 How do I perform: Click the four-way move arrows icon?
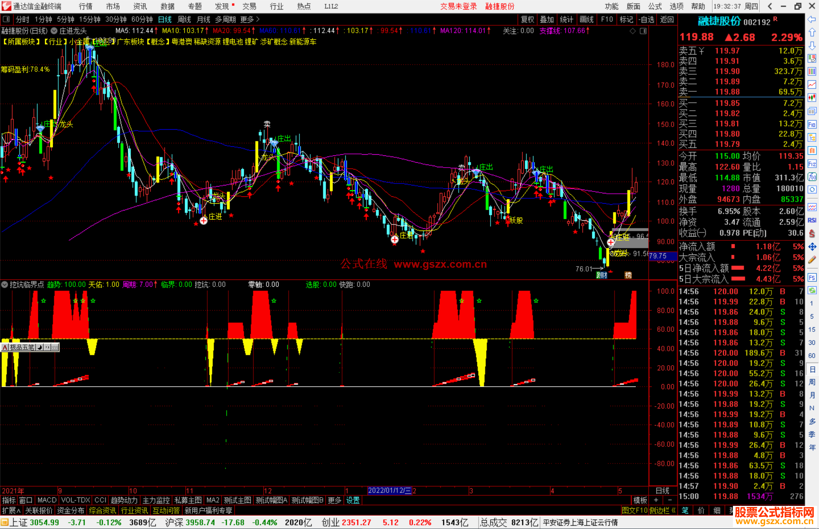click(812, 246)
